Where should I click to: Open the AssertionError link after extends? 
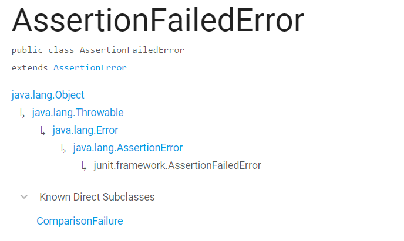point(90,67)
